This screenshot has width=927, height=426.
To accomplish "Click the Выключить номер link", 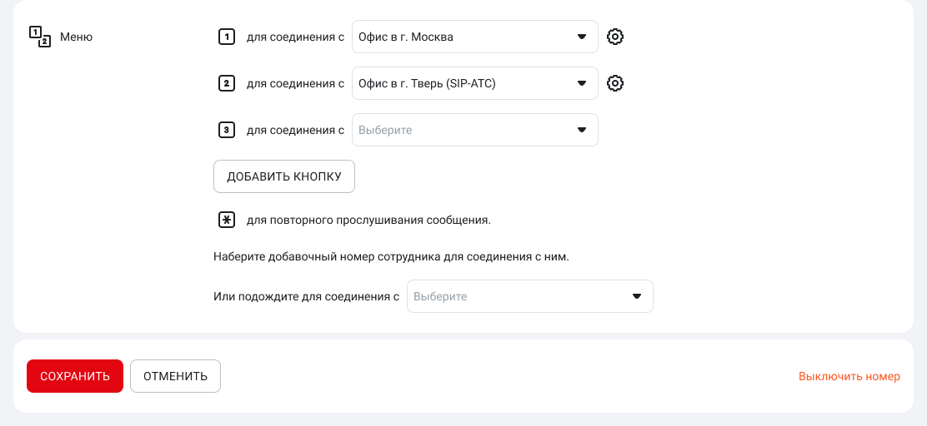I will 849,376.
